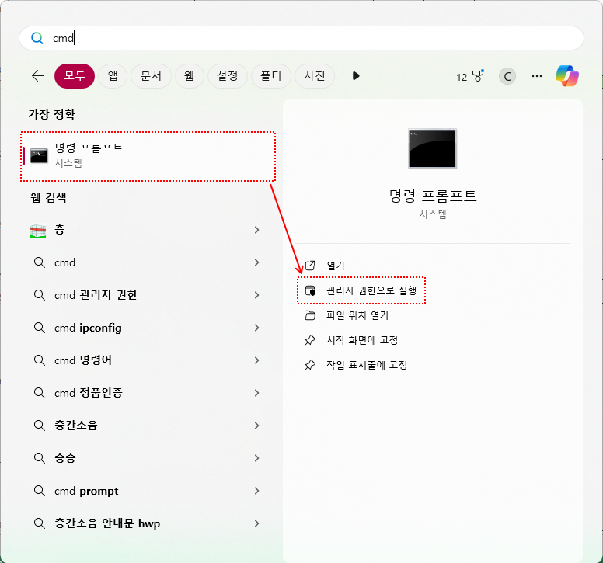Open the Copilot icon
This screenshot has height=563, width=603.
click(x=567, y=75)
